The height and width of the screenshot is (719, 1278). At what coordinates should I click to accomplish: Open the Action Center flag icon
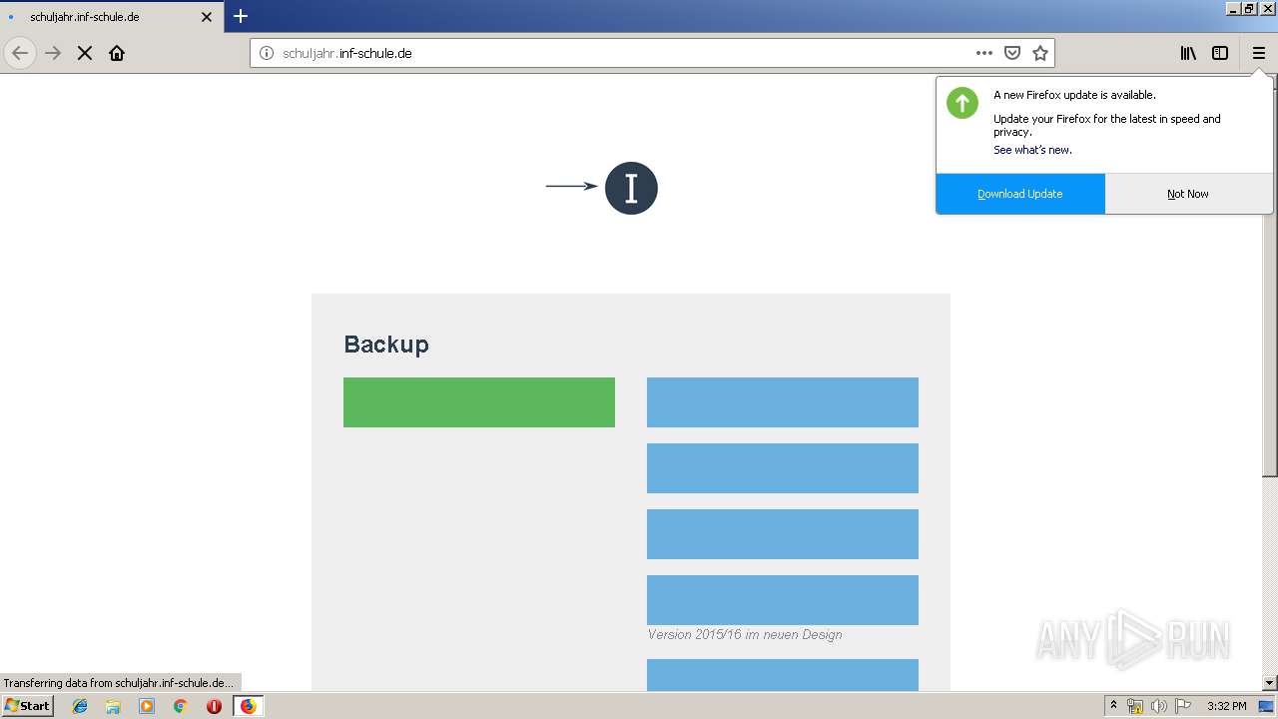pyautogui.click(x=1181, y=706)
